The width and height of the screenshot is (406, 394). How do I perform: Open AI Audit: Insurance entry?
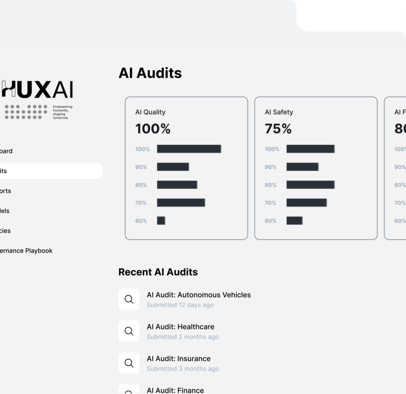(x=178, y=359)
